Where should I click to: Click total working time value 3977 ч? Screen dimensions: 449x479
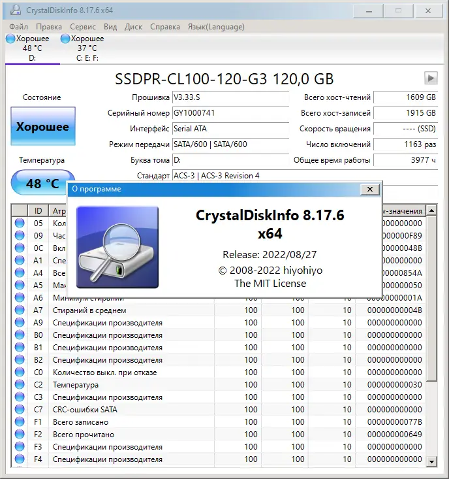(405, 159)
